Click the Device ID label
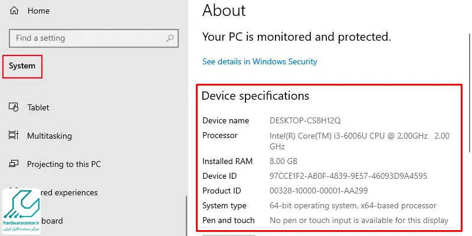 [219, 176]
